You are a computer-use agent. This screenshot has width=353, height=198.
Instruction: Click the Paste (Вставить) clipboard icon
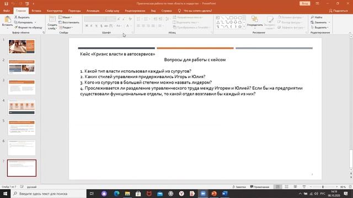(x=7, y=20)
